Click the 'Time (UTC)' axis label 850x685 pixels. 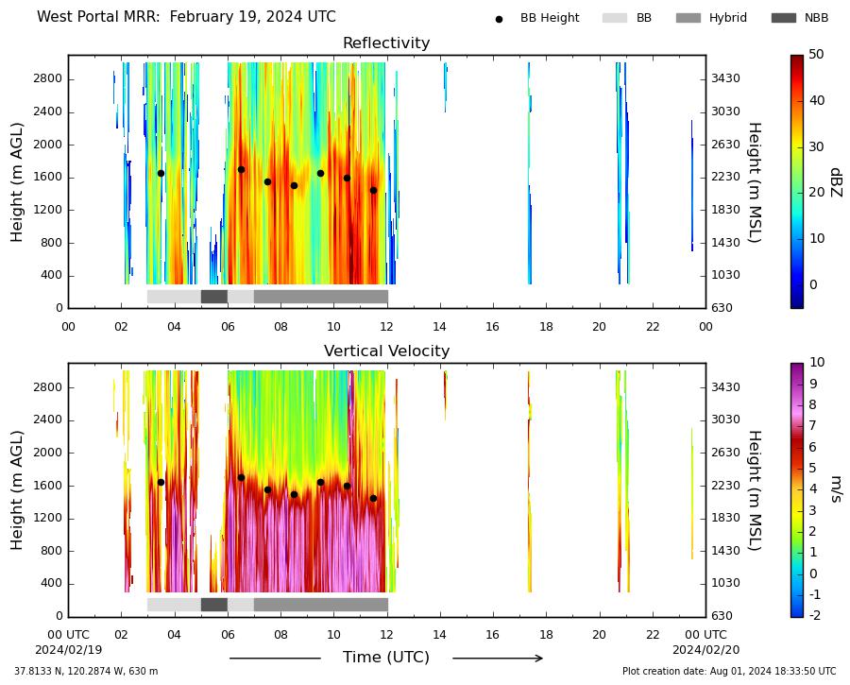pos(386,658)
